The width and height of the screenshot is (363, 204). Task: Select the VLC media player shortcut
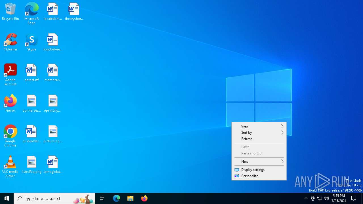coord(10,167)
